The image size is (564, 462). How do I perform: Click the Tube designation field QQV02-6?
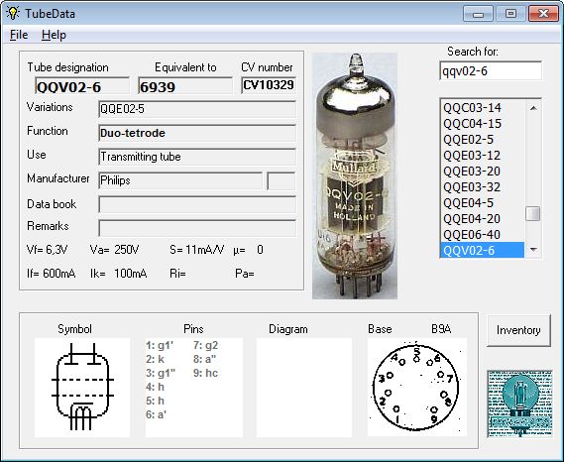[82, 86]
